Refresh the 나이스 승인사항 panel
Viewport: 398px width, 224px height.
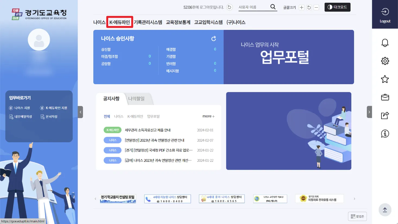[214, 39]
